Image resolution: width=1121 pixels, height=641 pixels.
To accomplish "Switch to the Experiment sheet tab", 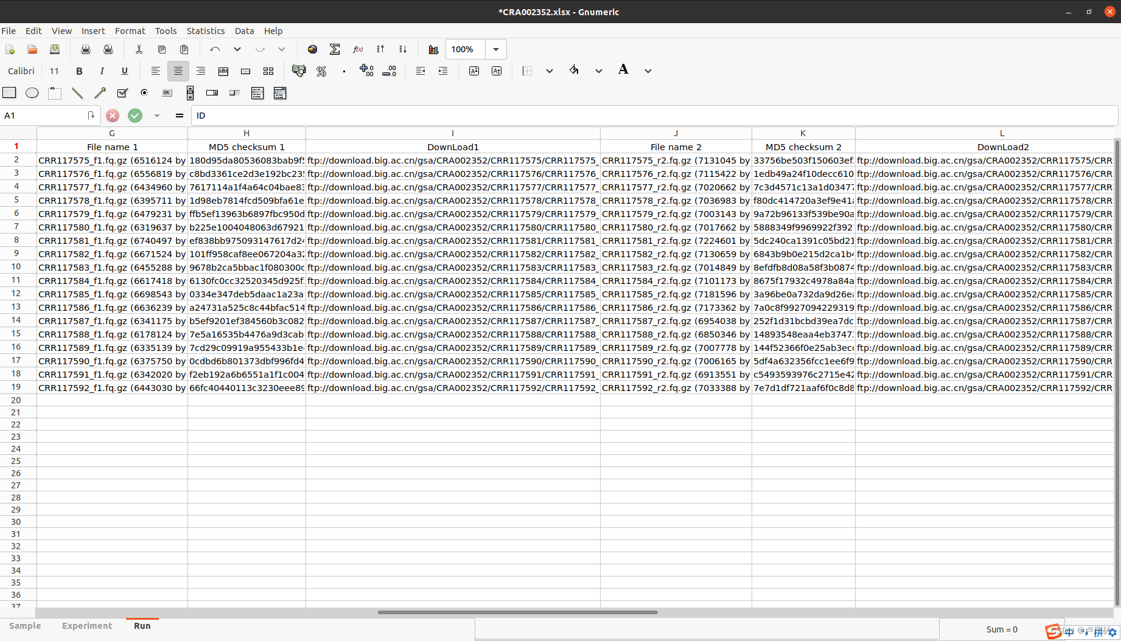I will (x=87, y=626).
